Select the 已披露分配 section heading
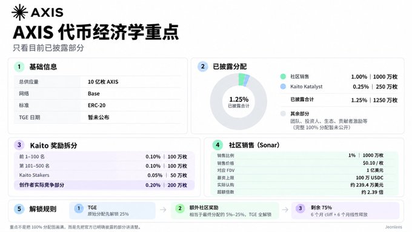Image resolution: width=412 pixels, height=232 pixels. click(x=230, y=67)
